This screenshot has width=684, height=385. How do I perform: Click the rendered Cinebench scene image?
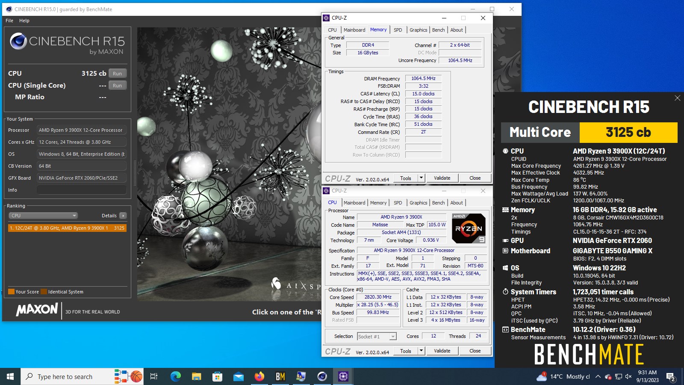point(229,164)
